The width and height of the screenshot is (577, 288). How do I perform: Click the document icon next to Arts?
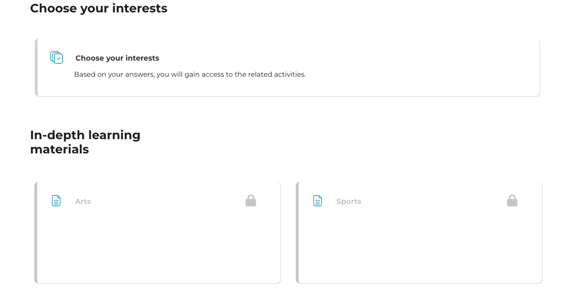tap(56, 201)
